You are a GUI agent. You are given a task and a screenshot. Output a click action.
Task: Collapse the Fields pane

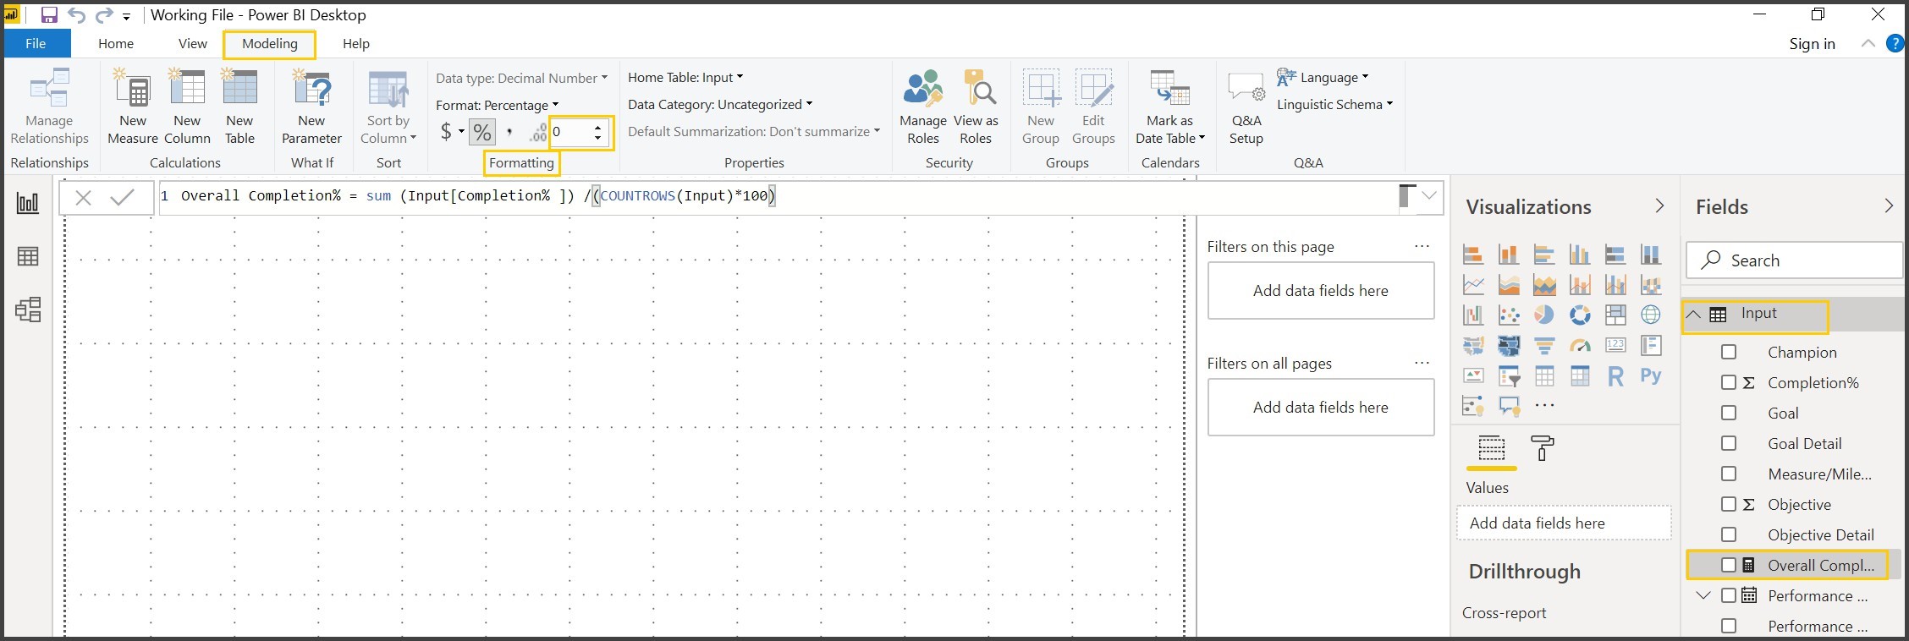coord(1889,205)
